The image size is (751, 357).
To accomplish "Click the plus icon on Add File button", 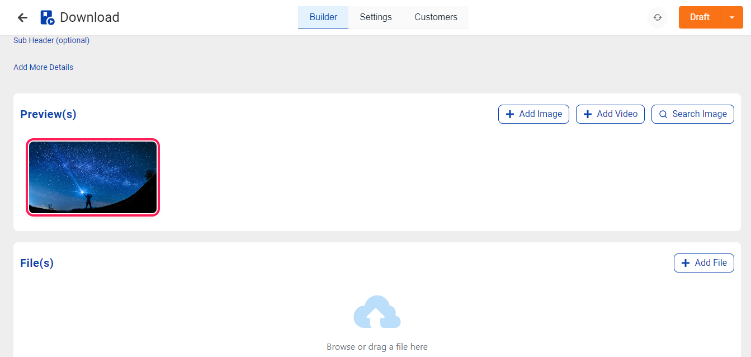I will pos(686,263).
